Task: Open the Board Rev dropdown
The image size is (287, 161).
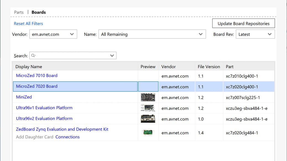Action: 255,34
